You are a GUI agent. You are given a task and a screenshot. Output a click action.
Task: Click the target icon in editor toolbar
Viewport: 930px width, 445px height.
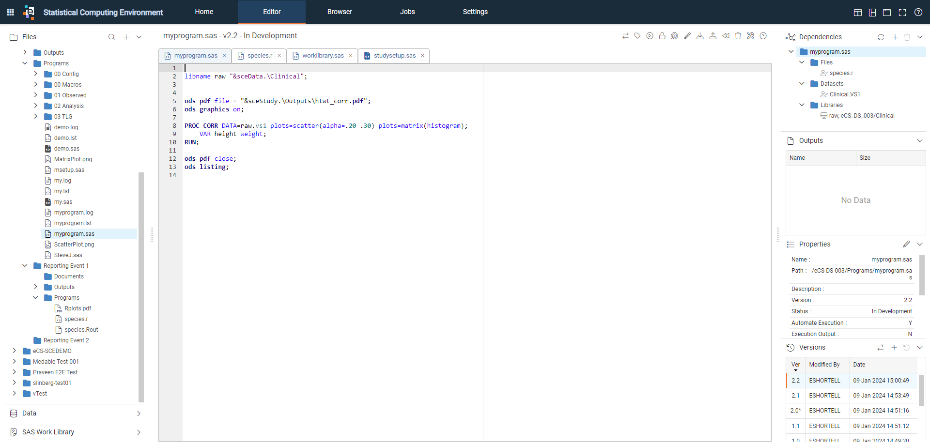(x=674, y=36)
